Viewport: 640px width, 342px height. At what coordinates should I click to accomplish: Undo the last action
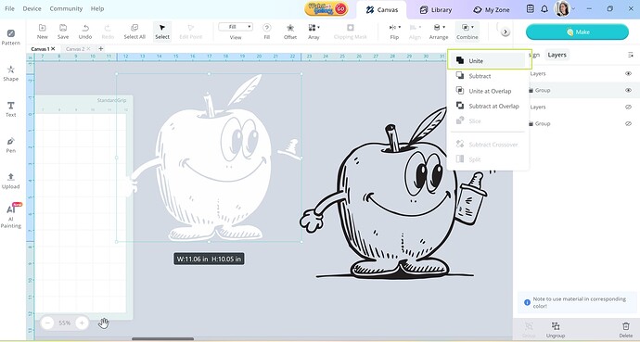[x=85, y=32]
